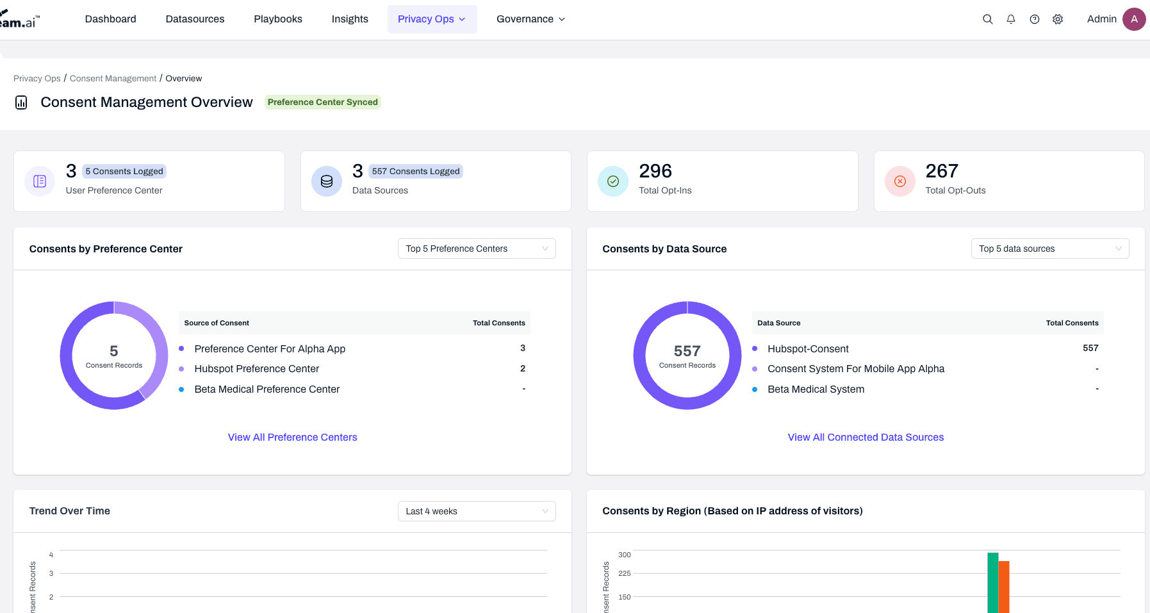This screenshot has height=613, width=1150.
Task: Click the Admin avatar circle
Action: pos(1134,19)
